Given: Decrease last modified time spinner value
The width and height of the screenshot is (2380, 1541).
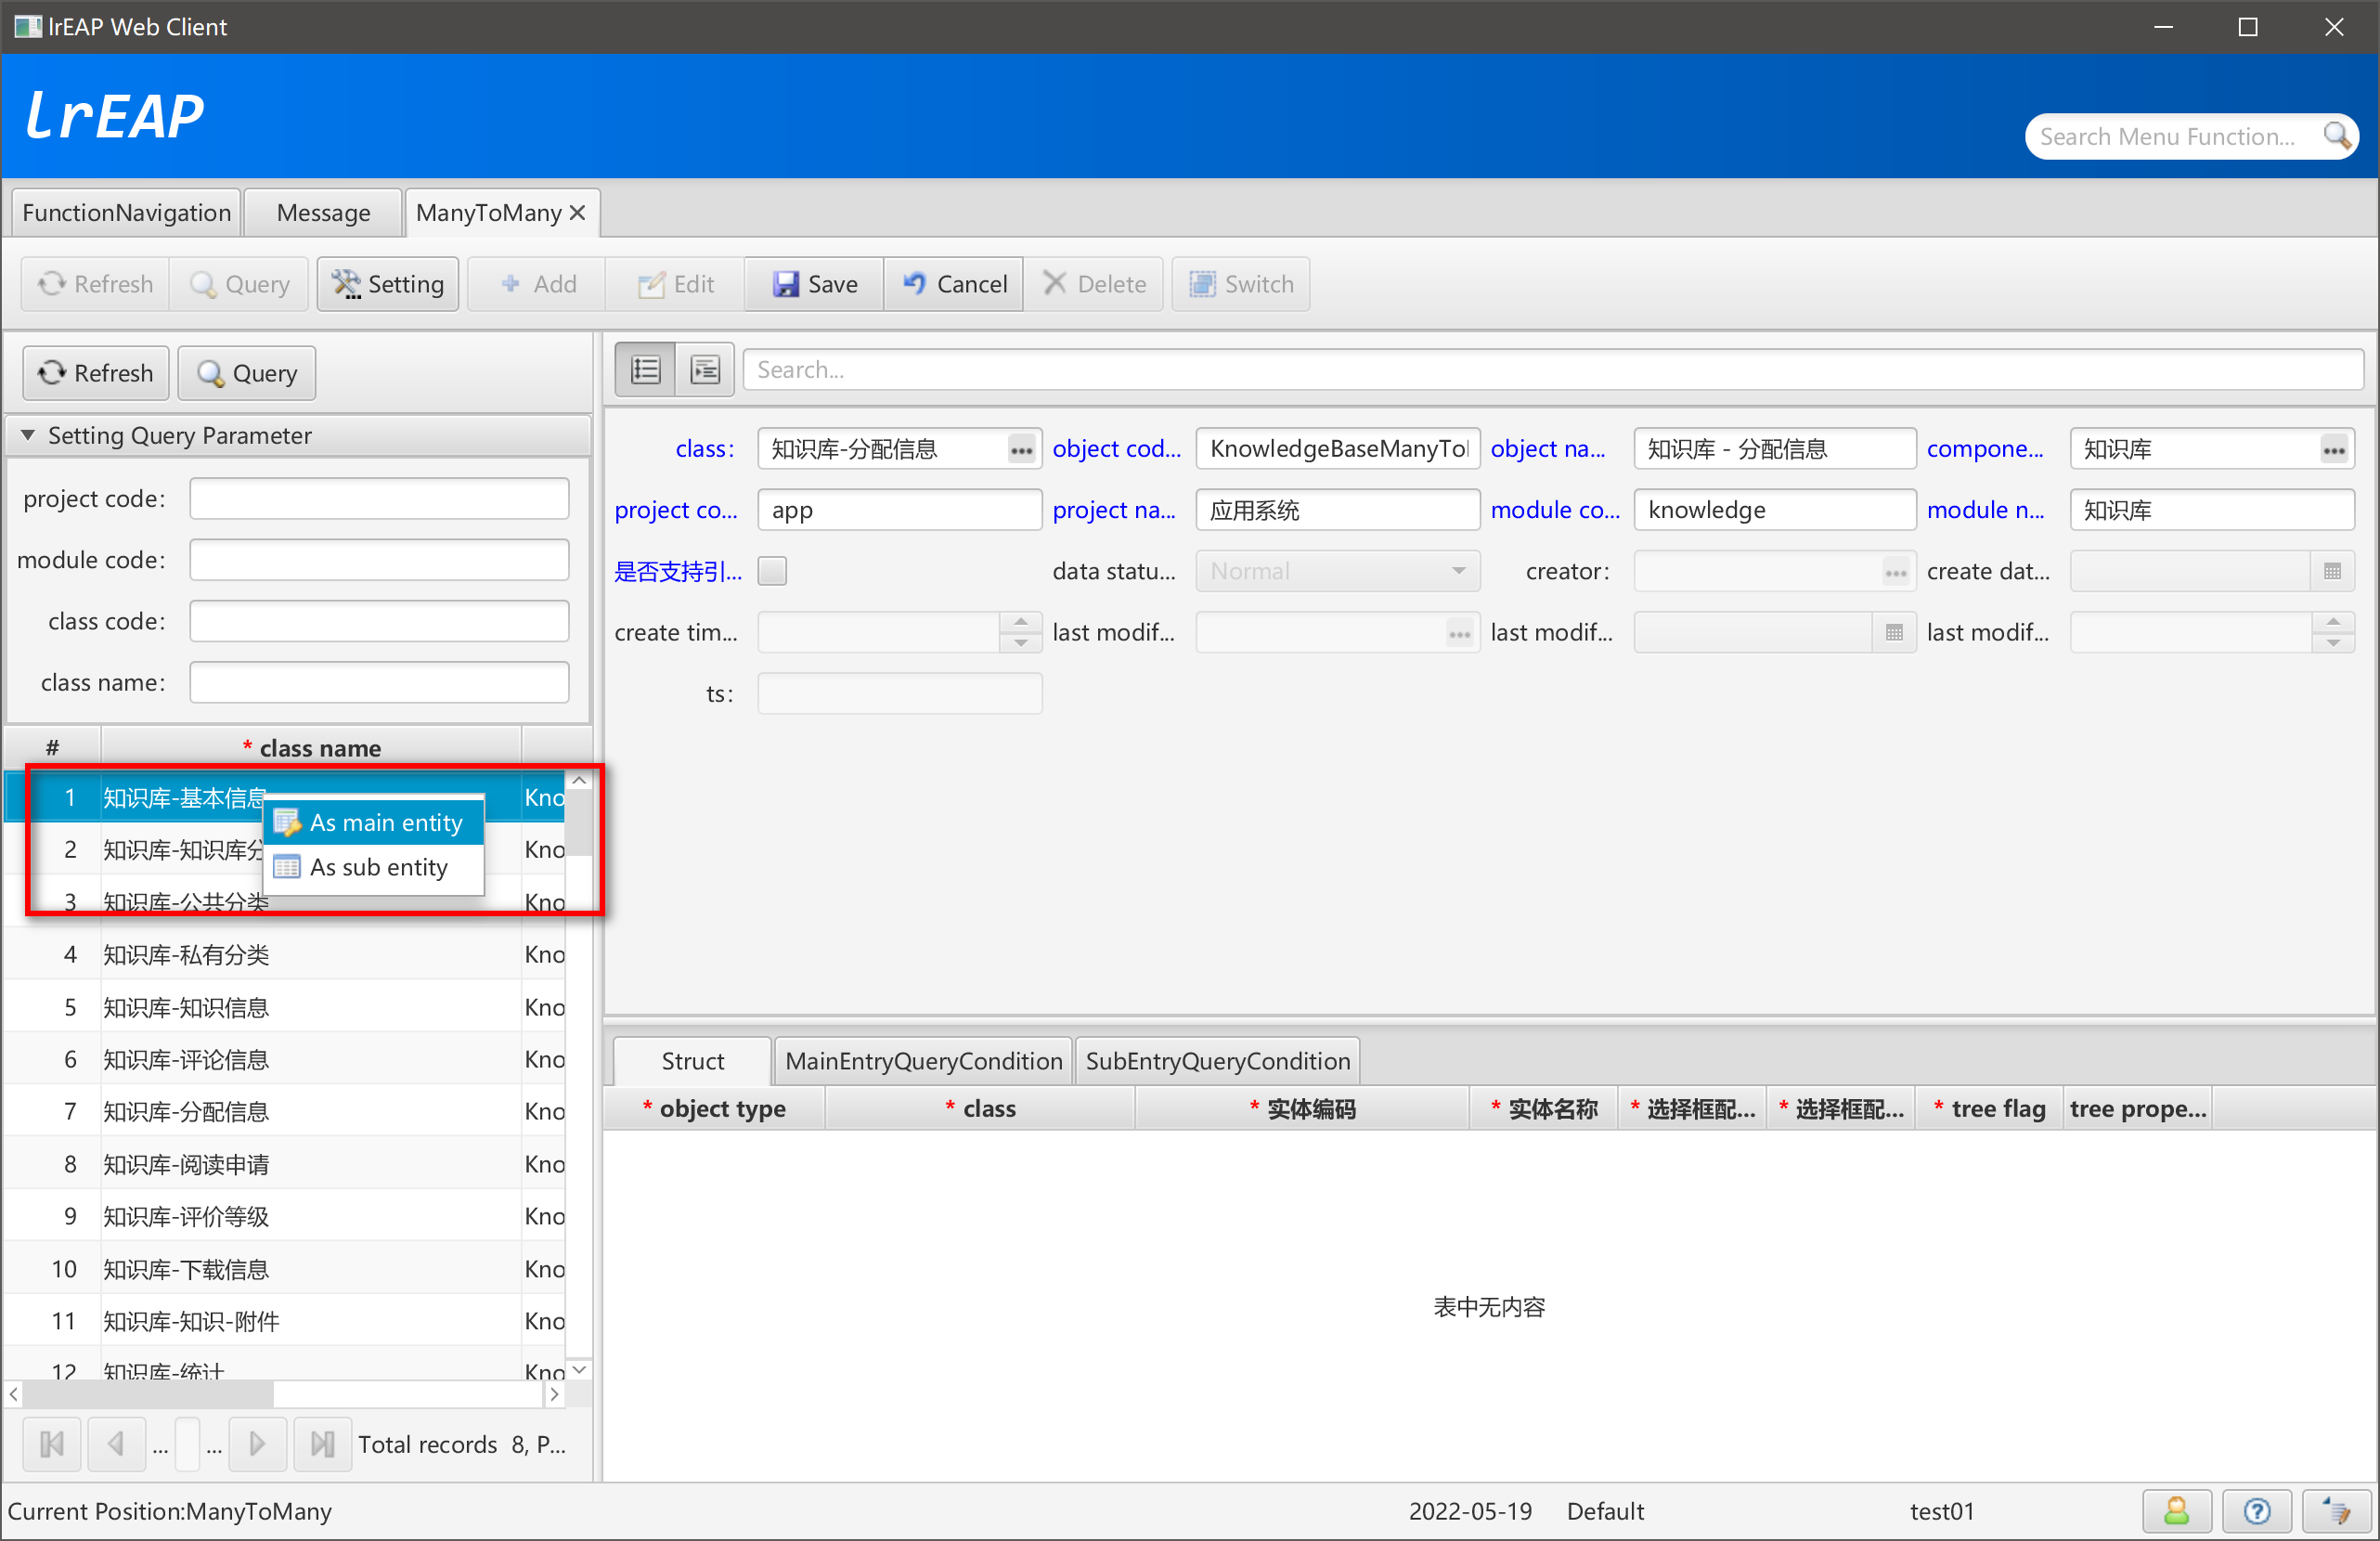Looking at the screenshot, I should (2332, 643).
